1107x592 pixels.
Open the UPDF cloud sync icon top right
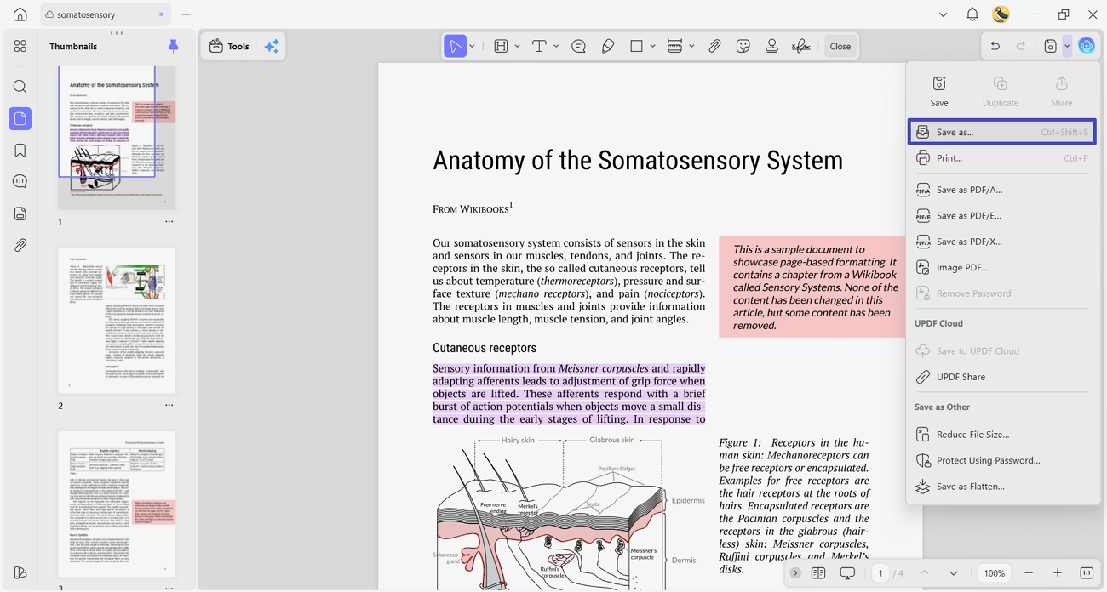[x=1087, y=46]
